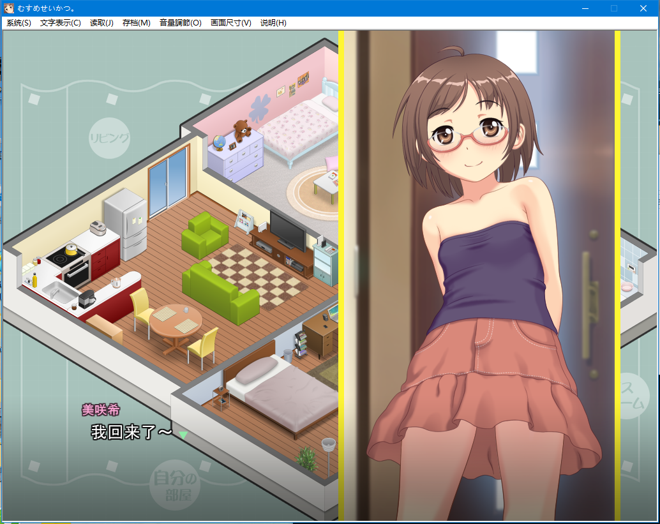The height and width of the screenshot is (524, 660).
Task: Click the dialogue text 我回来了～
Action: point(131,432)
